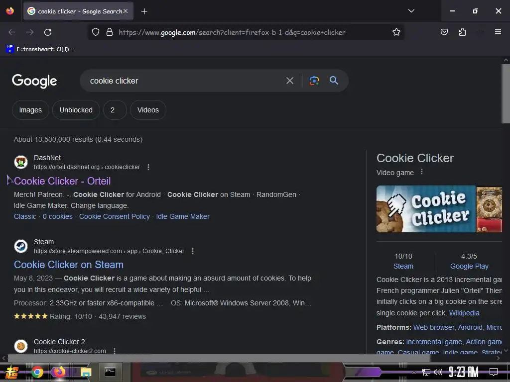Open the tracking protection shield icon
510x382 pixels.
[x=95, y=32]
